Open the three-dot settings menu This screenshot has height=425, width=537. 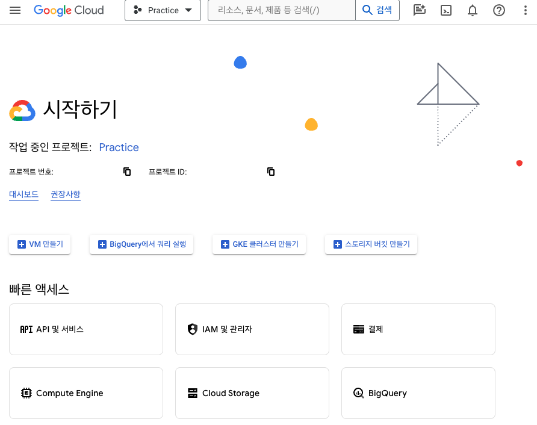(x=526, y=10)
